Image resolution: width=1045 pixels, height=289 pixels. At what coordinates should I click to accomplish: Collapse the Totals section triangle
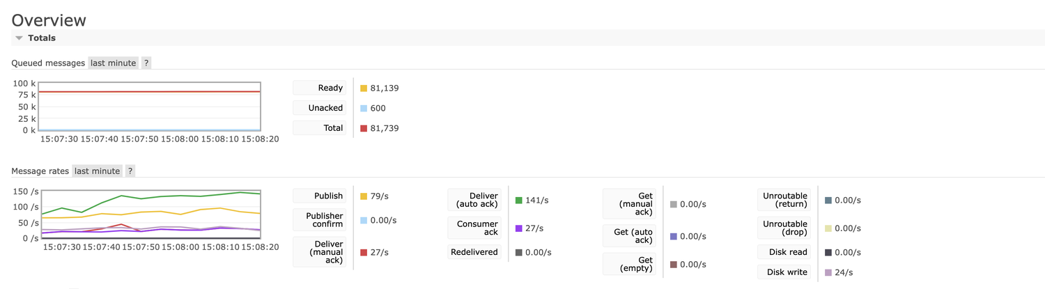point(19,38)
